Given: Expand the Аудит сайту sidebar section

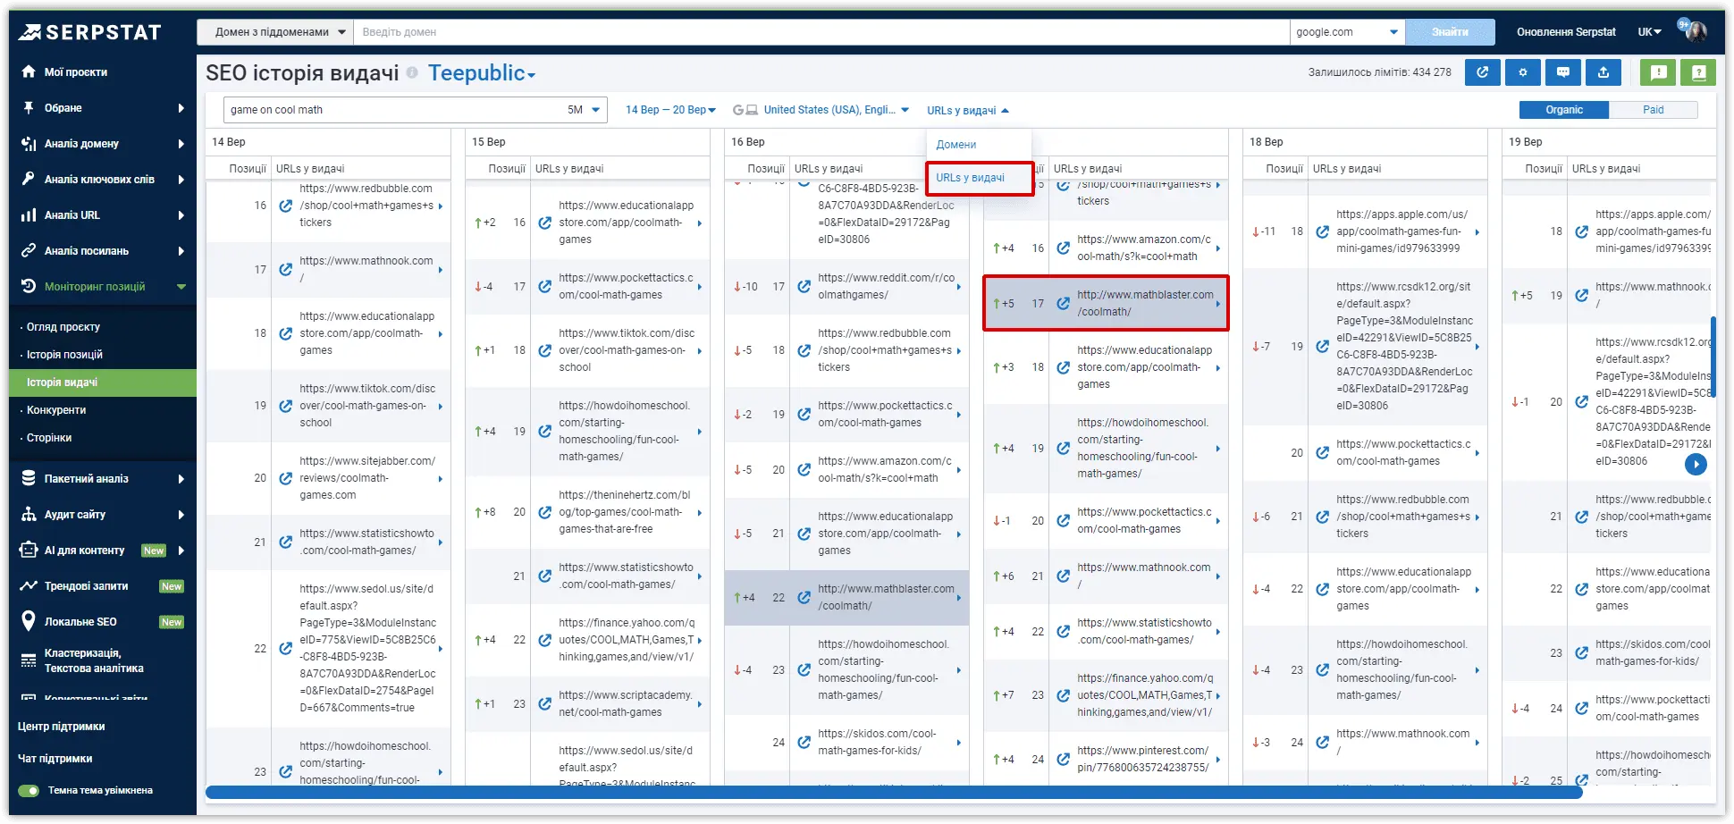Looking at the screenshot, I should click(102, 514).
